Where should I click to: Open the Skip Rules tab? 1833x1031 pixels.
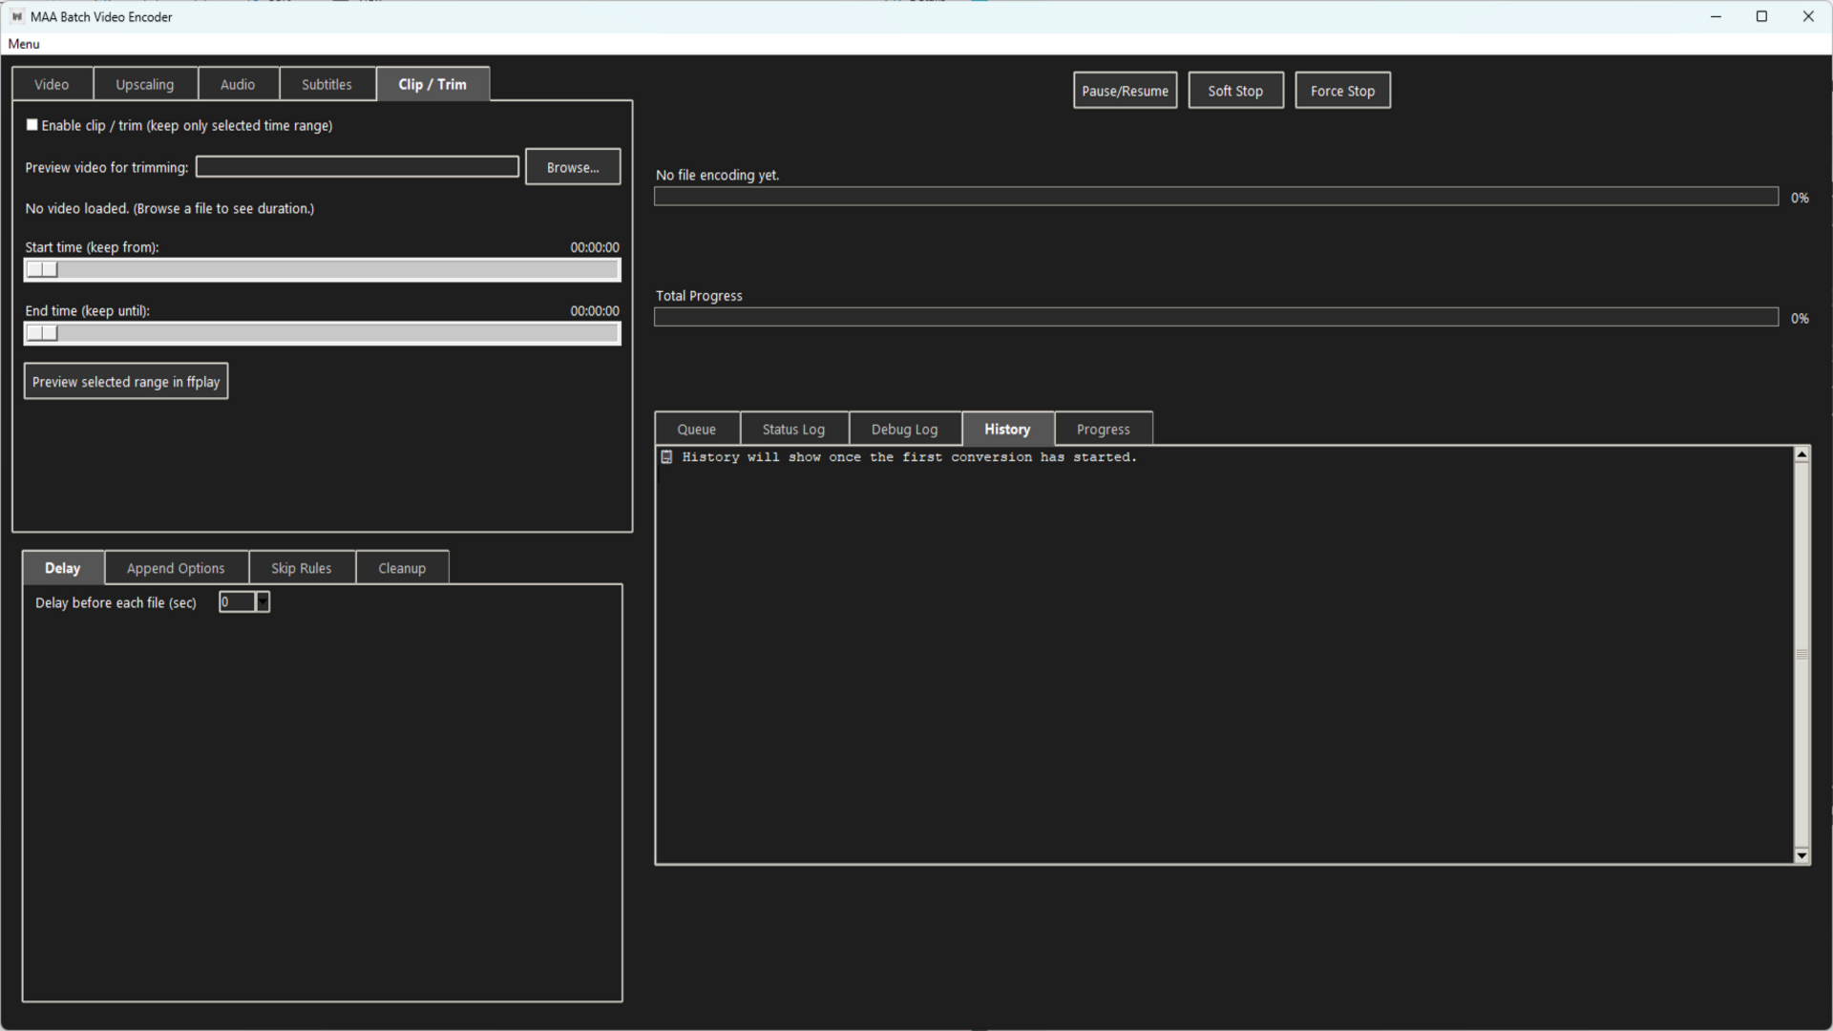coord(301,567)
